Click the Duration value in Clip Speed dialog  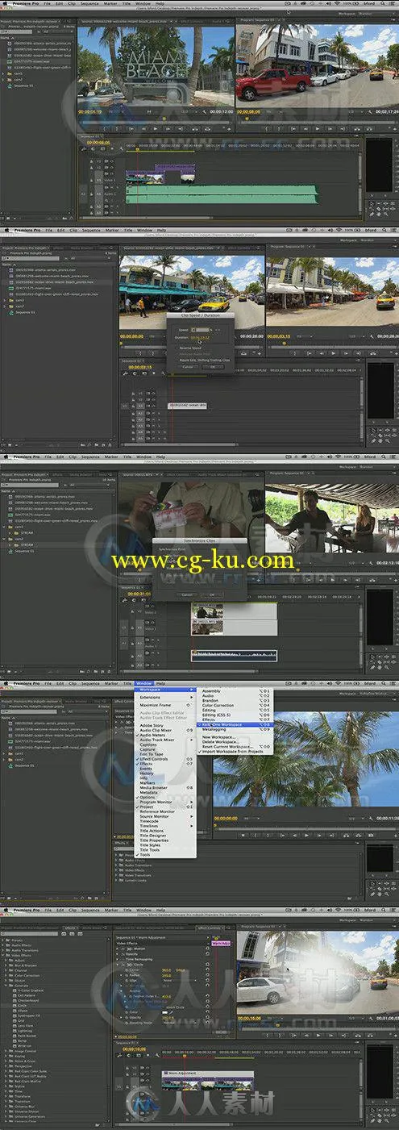click(x=199, y=338)
